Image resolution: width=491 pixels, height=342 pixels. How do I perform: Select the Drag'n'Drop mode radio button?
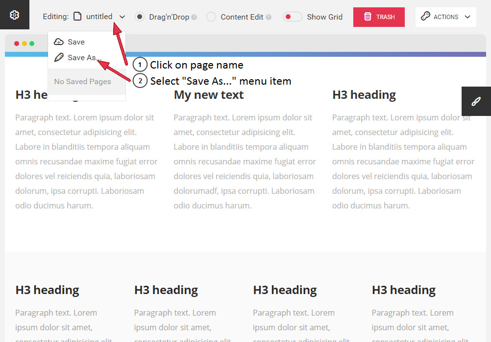(140, 17)
